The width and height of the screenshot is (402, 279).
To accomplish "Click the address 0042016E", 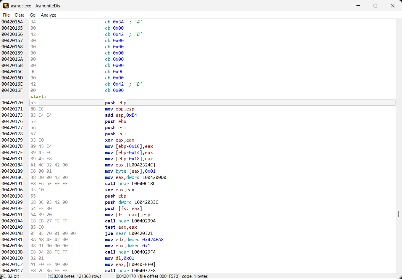I will point(12,84).
